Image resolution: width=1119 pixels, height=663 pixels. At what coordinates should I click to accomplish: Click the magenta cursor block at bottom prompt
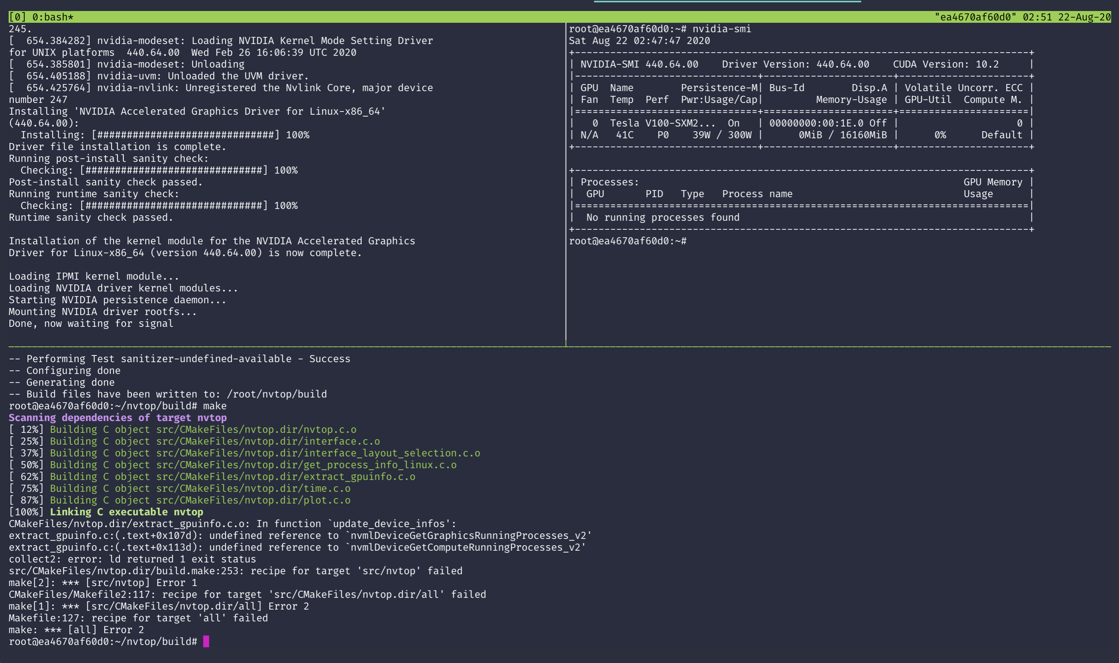pos(206,642)
